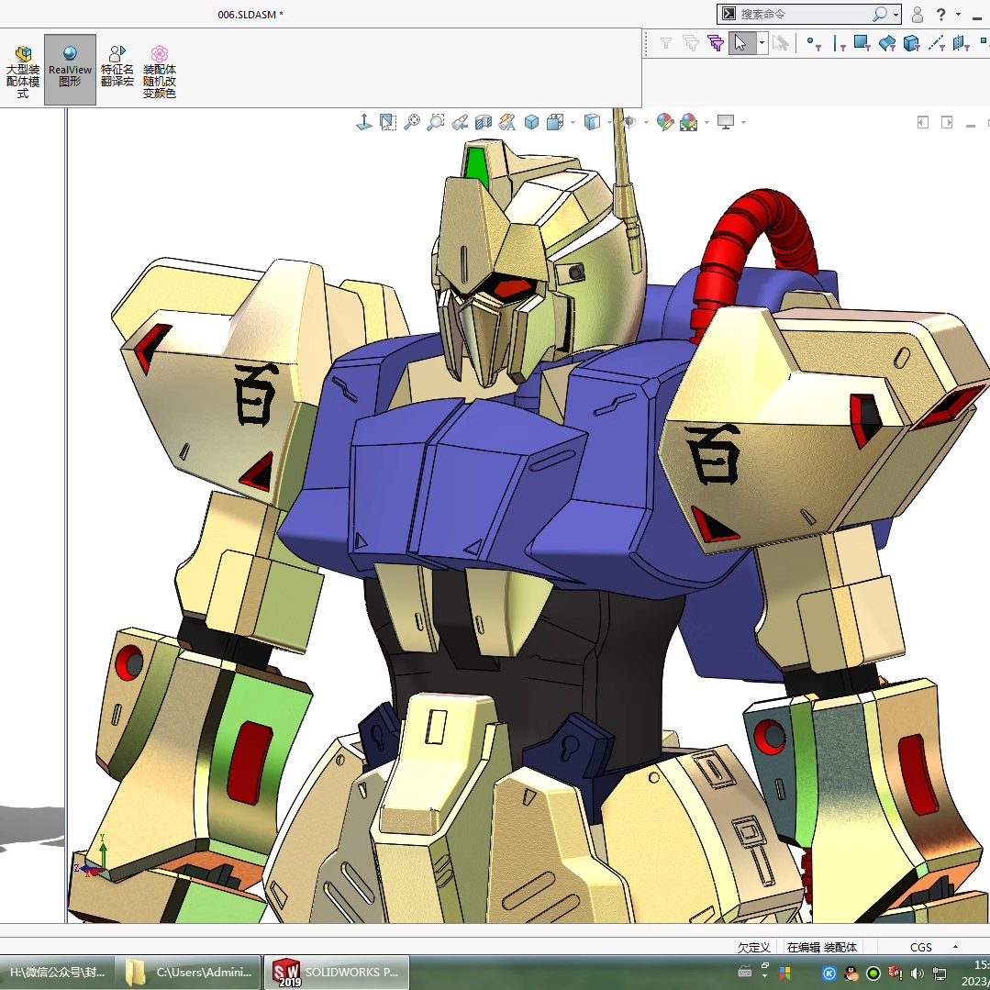Open Apply Scene color ball icon

689,122
